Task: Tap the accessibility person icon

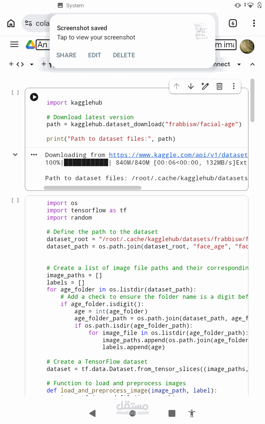Action: click(191, 413)
